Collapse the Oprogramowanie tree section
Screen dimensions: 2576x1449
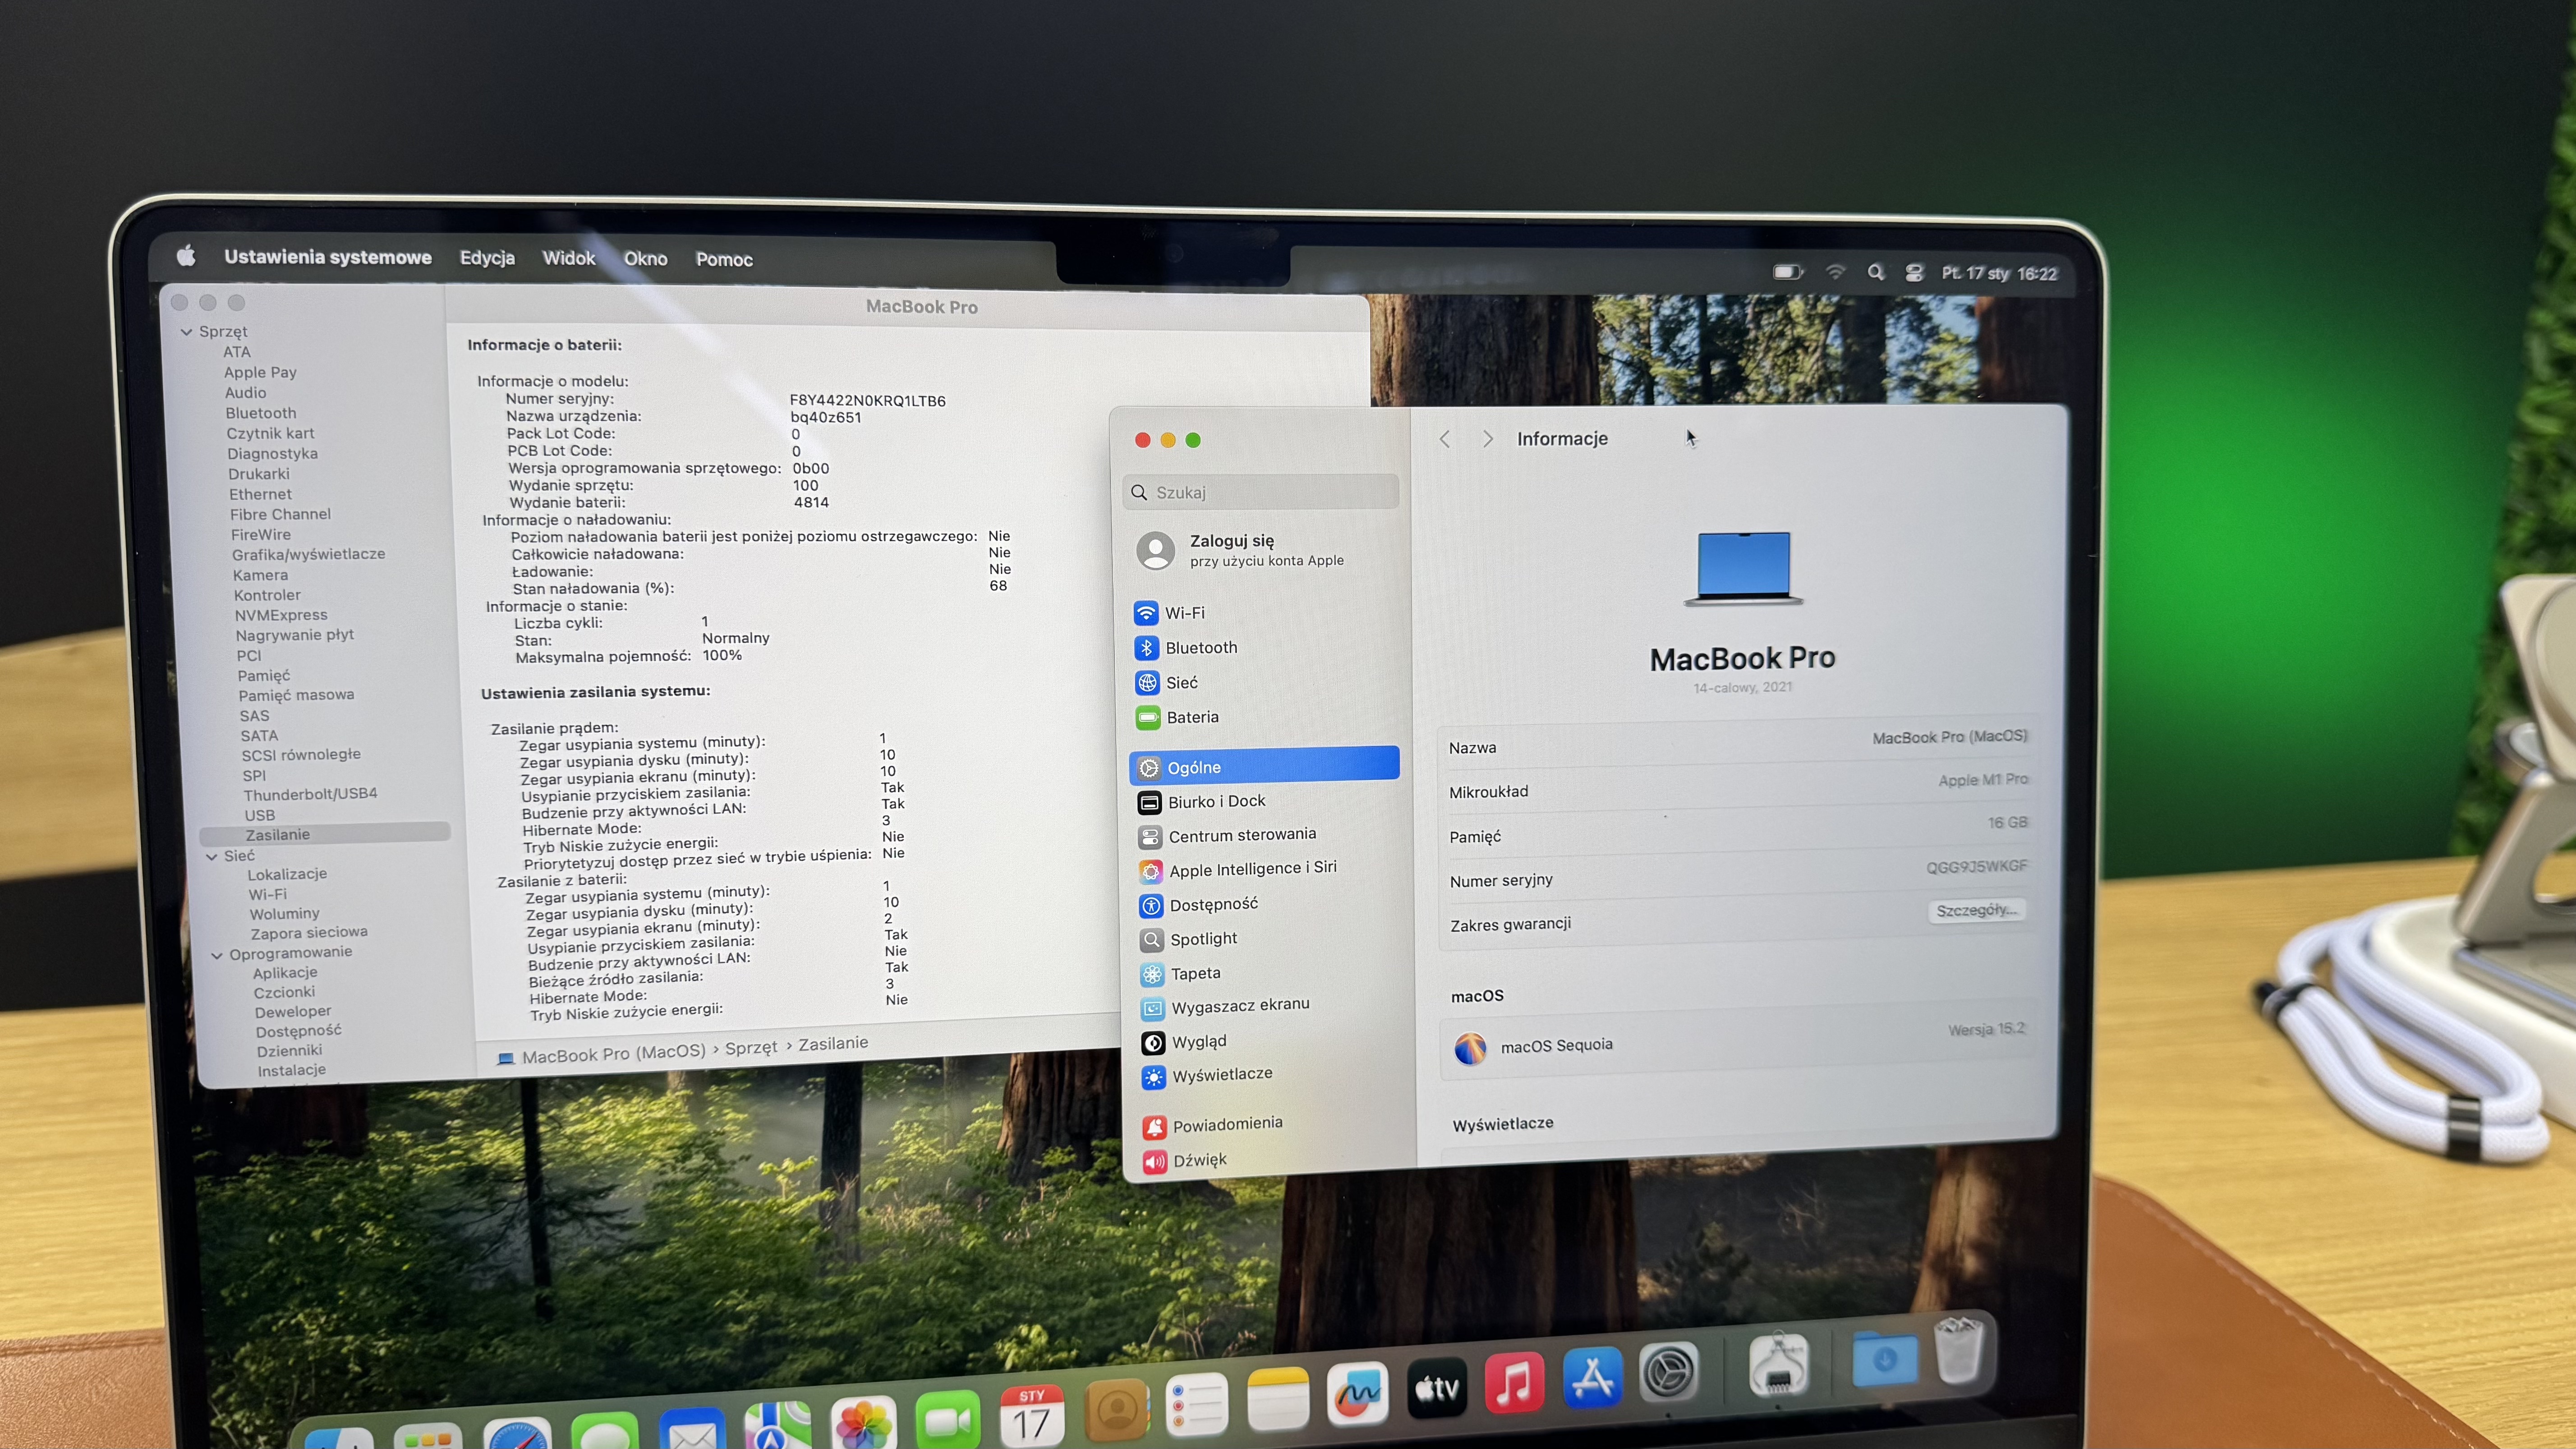click(217, 955)
